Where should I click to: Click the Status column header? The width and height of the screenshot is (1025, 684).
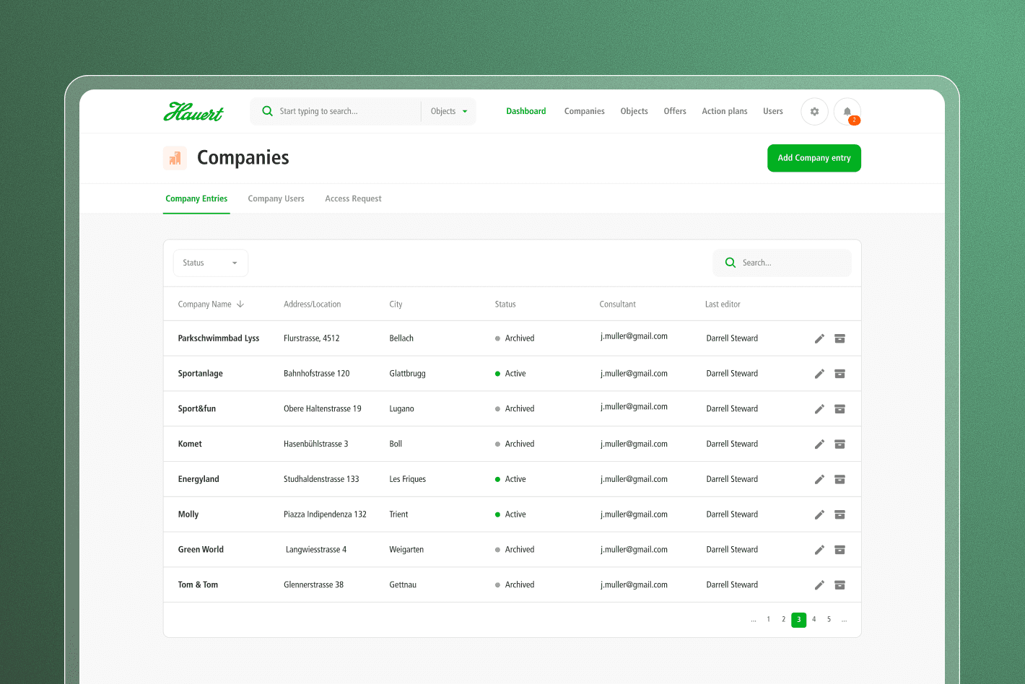coord(505,304)
